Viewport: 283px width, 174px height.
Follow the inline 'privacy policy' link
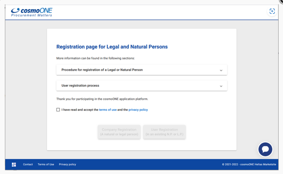(x=138, y=110)
